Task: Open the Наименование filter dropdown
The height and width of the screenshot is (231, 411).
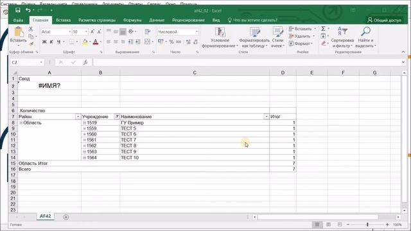Action: click(267, 117)
